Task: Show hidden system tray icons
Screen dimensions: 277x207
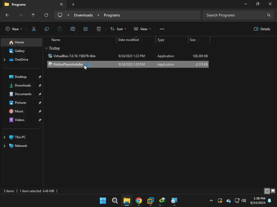Action: click(x=211, y=201)
